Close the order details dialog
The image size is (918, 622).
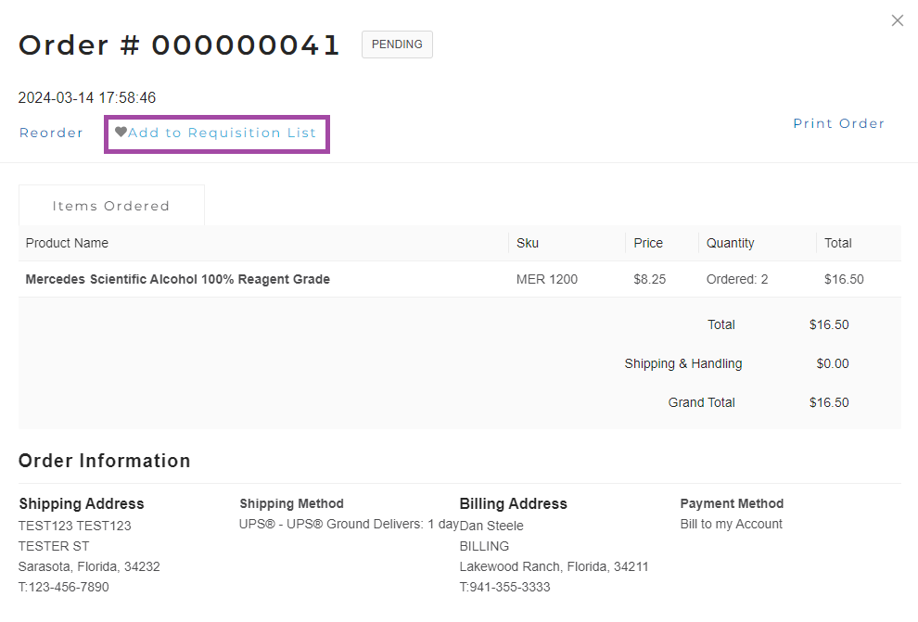tap(897, 20)
